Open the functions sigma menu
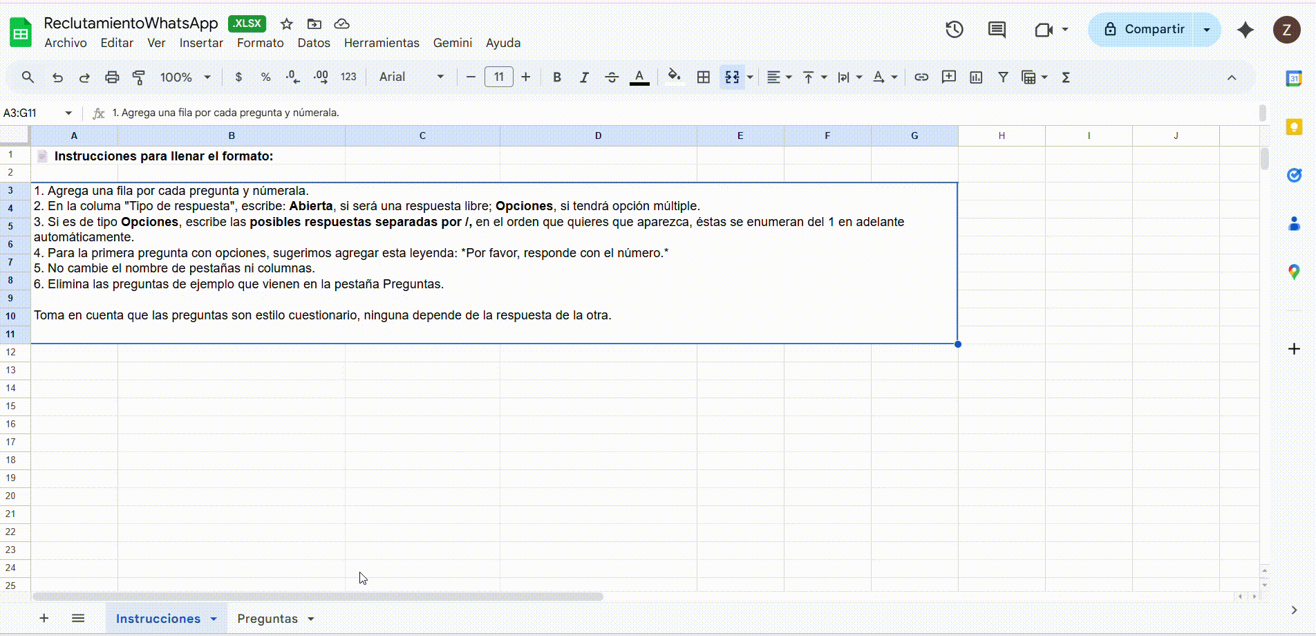1316x636 pixels. [x=1066, y=77]
